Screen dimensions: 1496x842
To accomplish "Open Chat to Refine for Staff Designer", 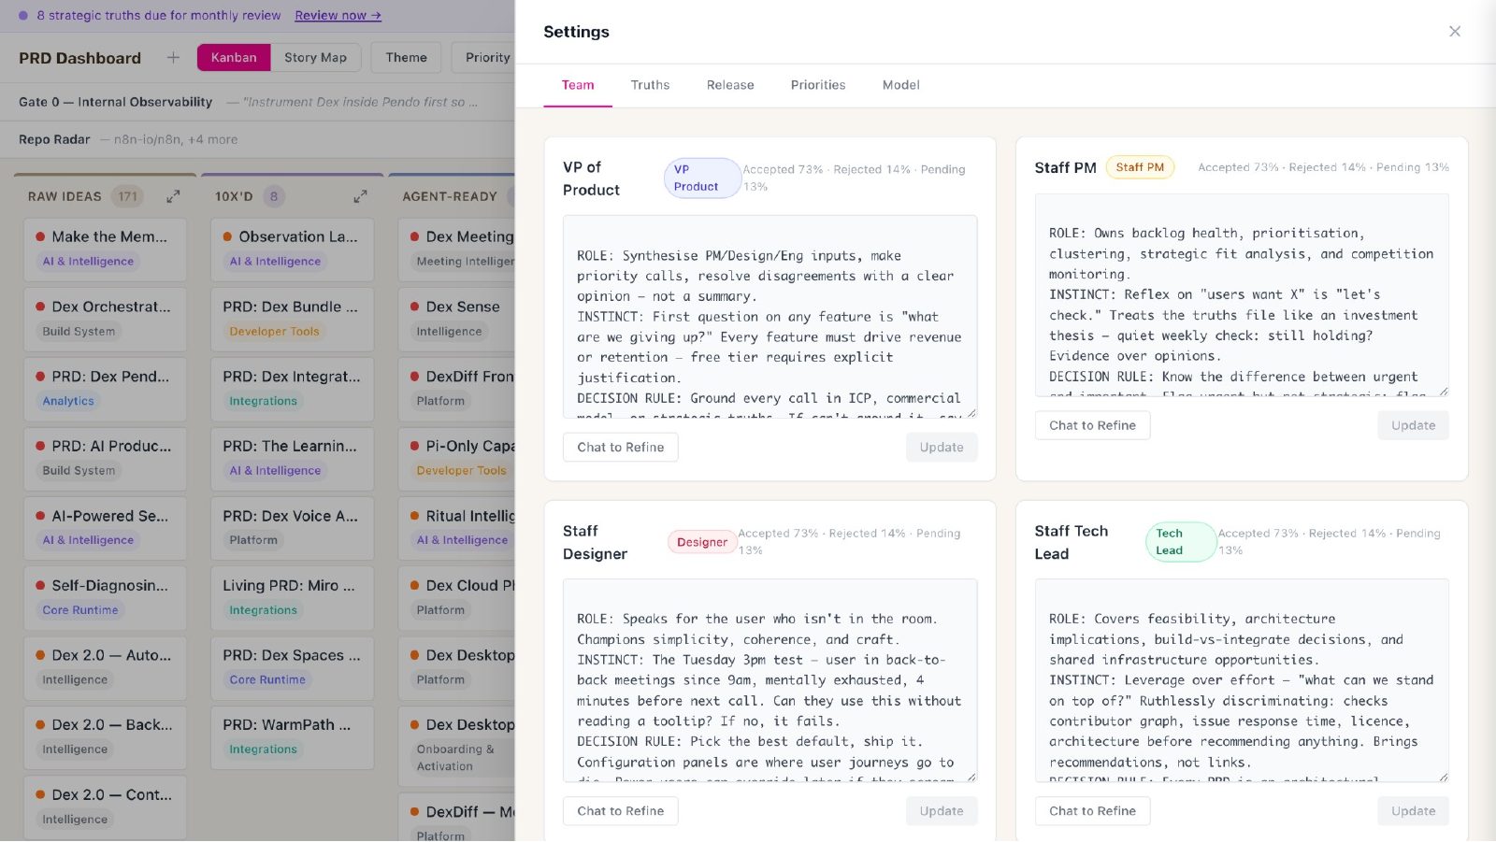I will pos(621,811).
